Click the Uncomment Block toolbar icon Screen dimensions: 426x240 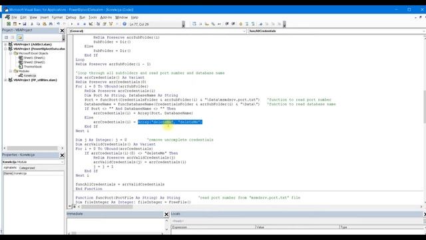(x=253, y=24)
